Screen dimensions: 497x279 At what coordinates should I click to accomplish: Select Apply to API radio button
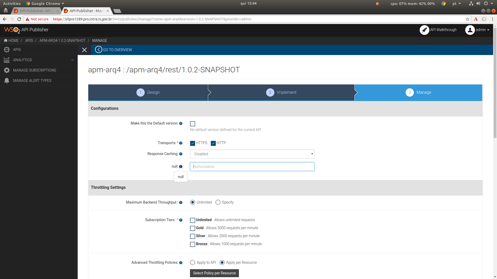pyautogui.click(x=193, y=262)
